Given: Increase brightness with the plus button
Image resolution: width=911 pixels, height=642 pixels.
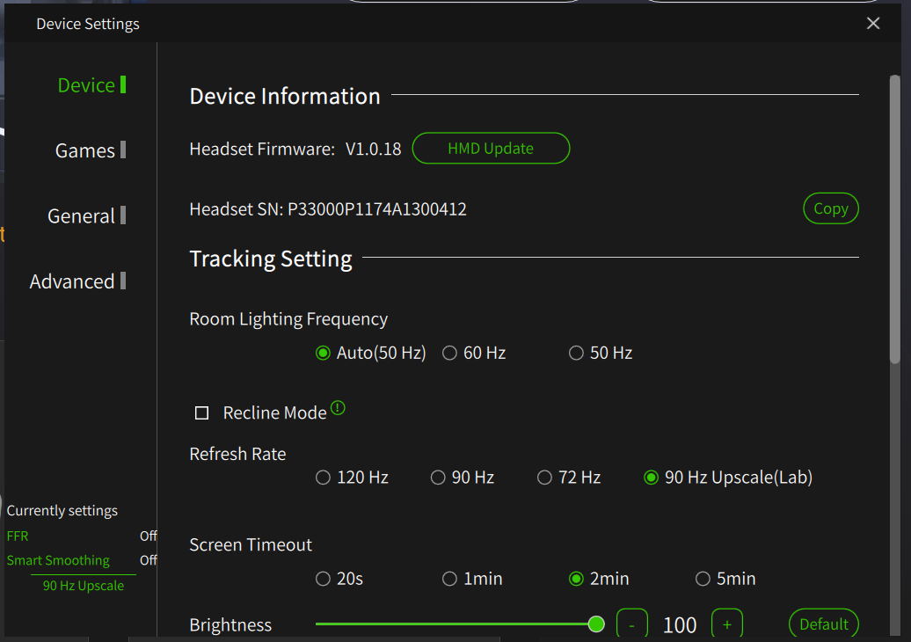Looking at the screenshot, I should click(x=727, y=624).
